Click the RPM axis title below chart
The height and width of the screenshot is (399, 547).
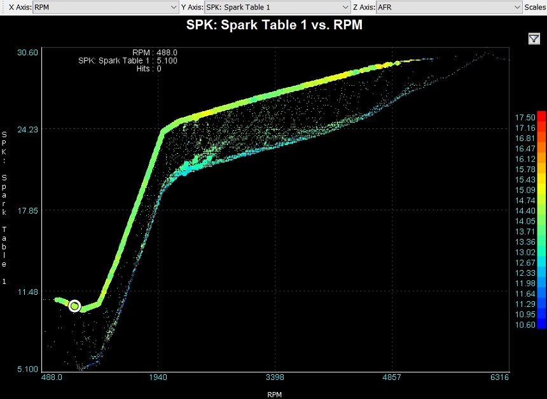(x=274, y=395)
